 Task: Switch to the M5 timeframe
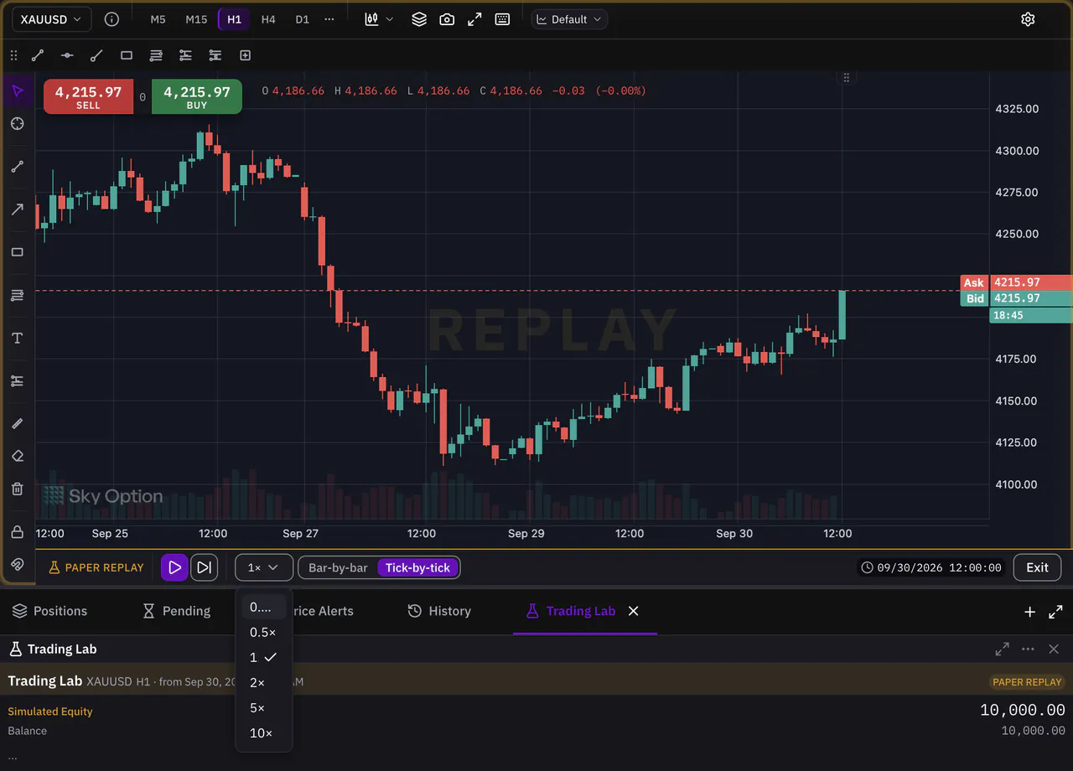click(x=158, y=19)
